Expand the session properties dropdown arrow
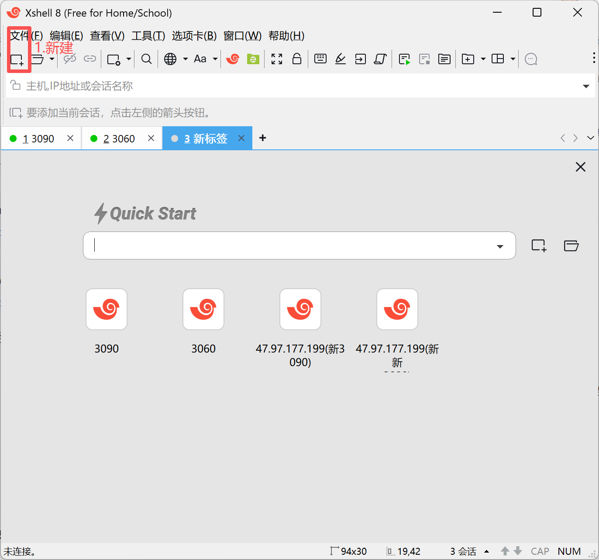The height and width of the screenshot is (560, 599). click(x=128, y=59)
